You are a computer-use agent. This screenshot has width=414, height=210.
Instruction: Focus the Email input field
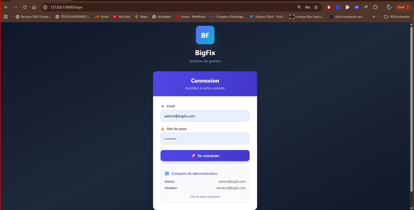pos(205,116)
